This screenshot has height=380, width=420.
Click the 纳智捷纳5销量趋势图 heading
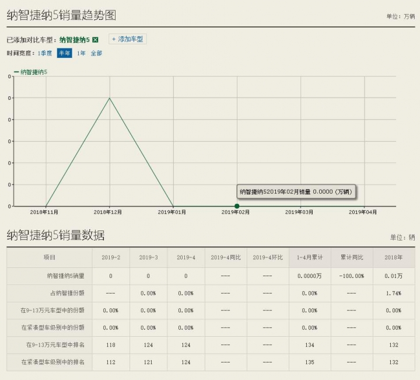[x=61, y=15]
